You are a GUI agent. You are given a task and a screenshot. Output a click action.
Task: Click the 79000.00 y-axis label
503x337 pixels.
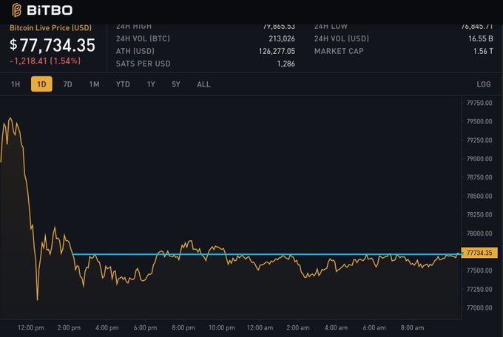[x=479, y=159]
